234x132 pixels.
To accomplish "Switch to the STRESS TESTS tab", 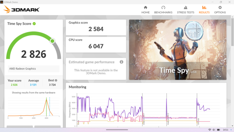I will coord(185,12).
